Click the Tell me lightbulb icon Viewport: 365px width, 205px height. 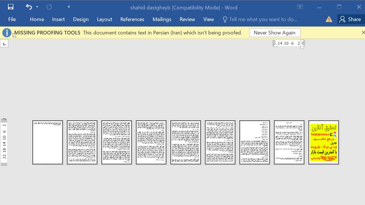(225, 19)
